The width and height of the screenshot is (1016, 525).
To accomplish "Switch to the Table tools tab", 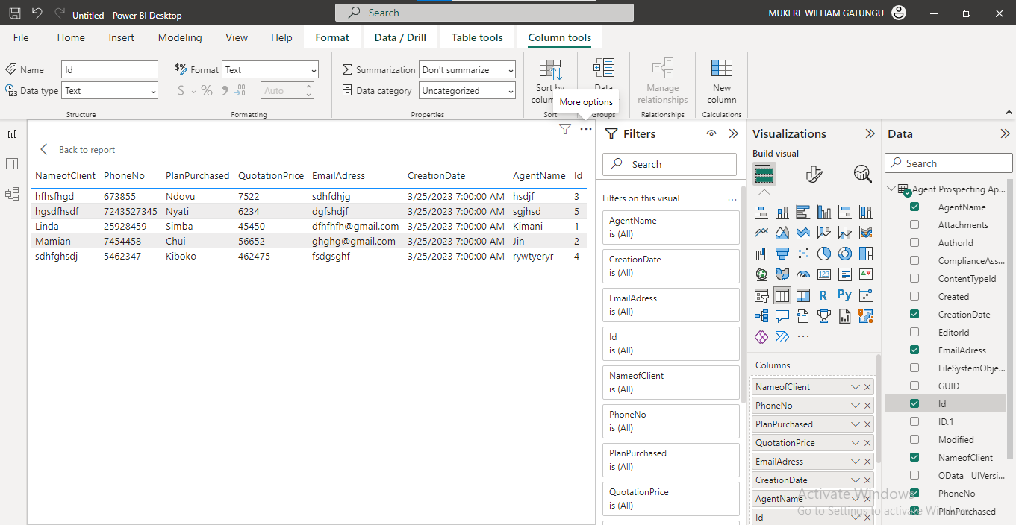I will [477, 37].
